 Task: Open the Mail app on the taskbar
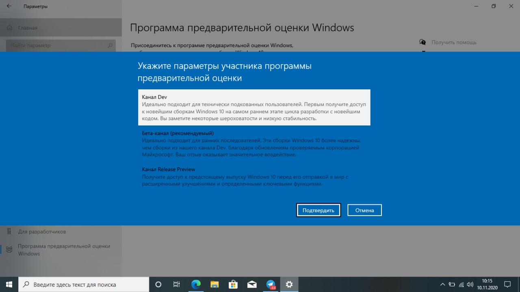[252, 284]
